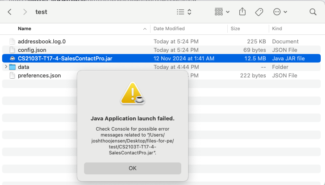Click the Share icon
Screen dimensions: 325x185
[x=242, y=11]
